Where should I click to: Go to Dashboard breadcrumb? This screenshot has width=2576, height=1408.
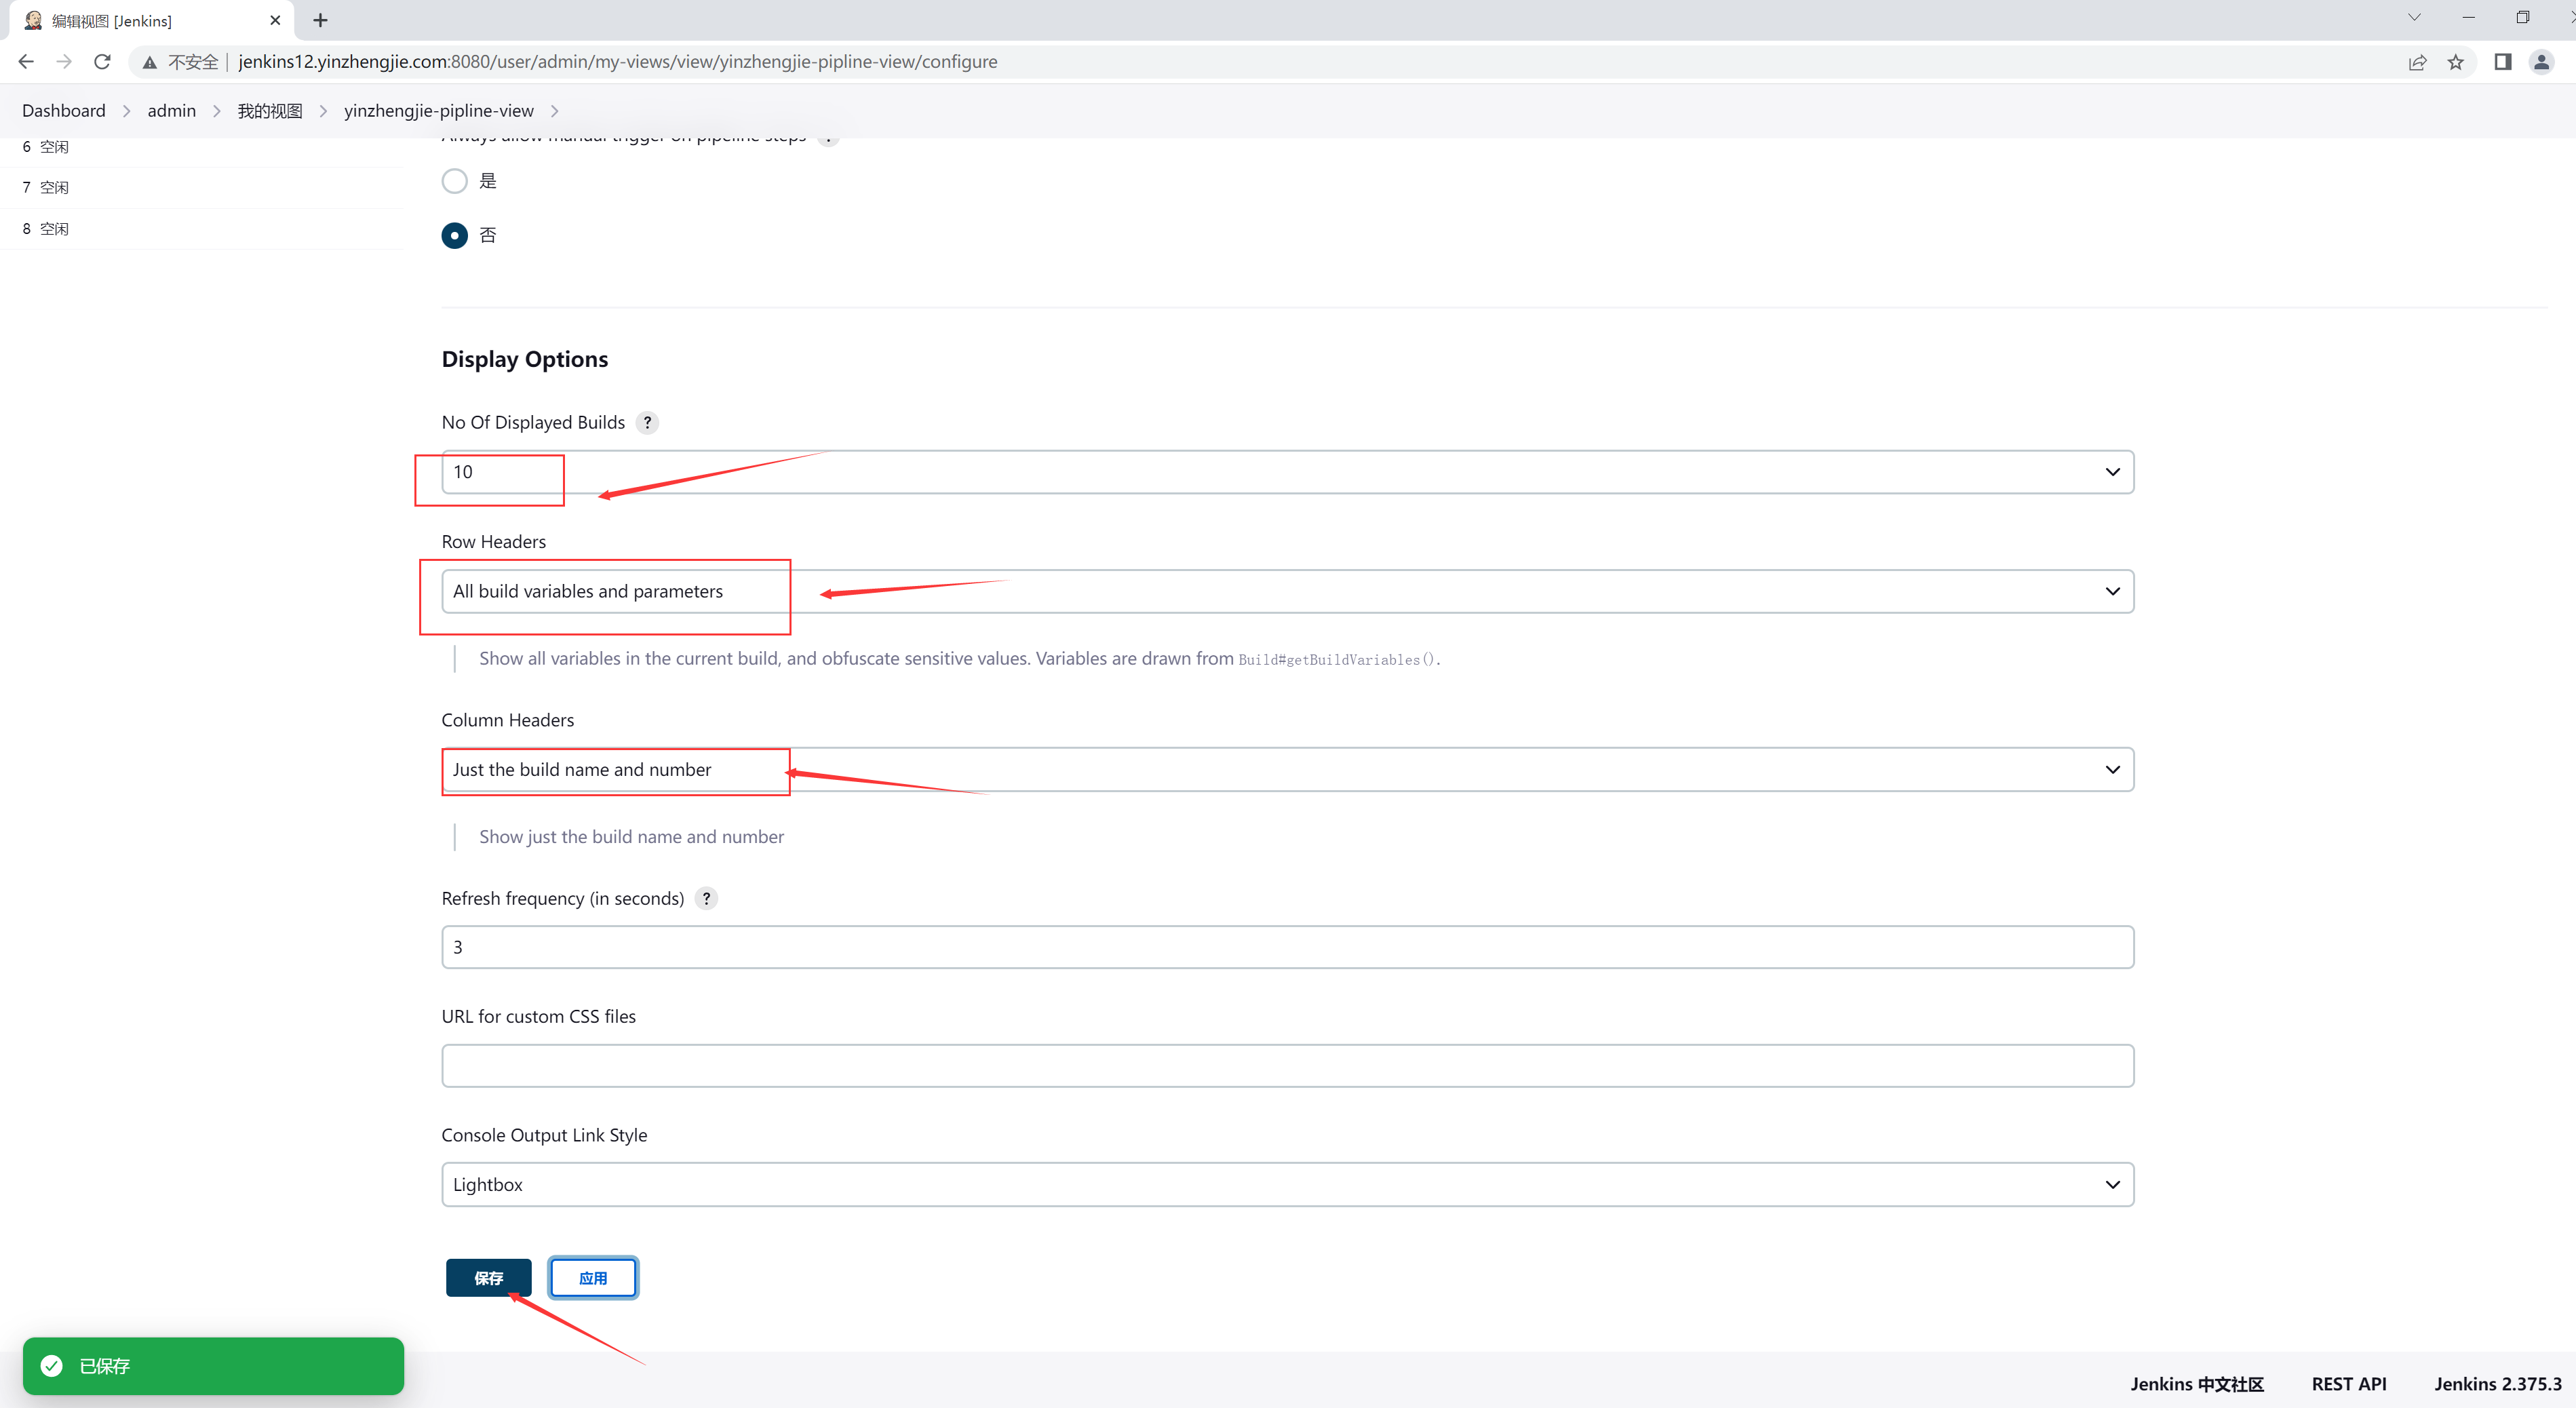click(x=63, y=111)
